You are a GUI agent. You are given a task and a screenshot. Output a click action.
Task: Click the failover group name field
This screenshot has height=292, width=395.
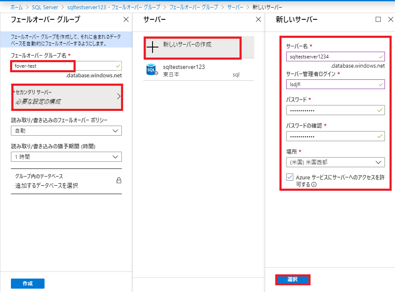pyautogui.click(x=66, y=66)
